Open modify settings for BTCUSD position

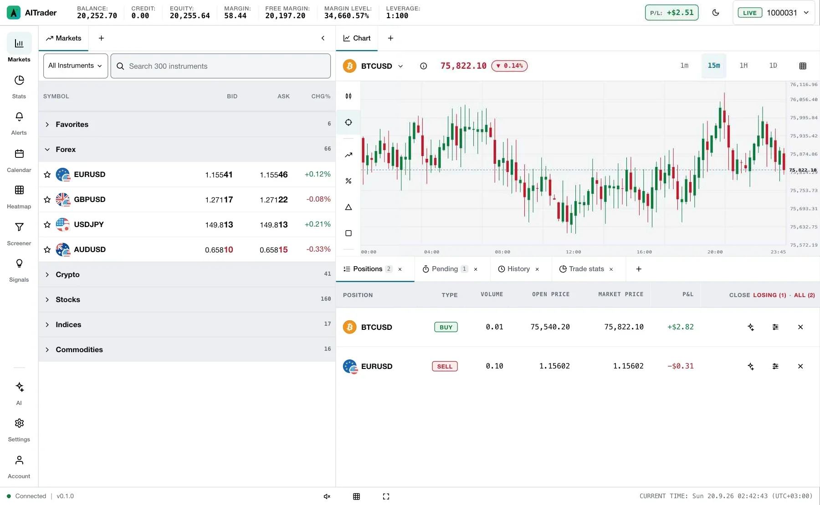click(x=775, y=327)
